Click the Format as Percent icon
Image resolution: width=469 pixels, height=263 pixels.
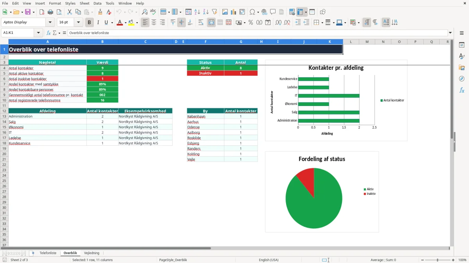[x=251, y=23]
